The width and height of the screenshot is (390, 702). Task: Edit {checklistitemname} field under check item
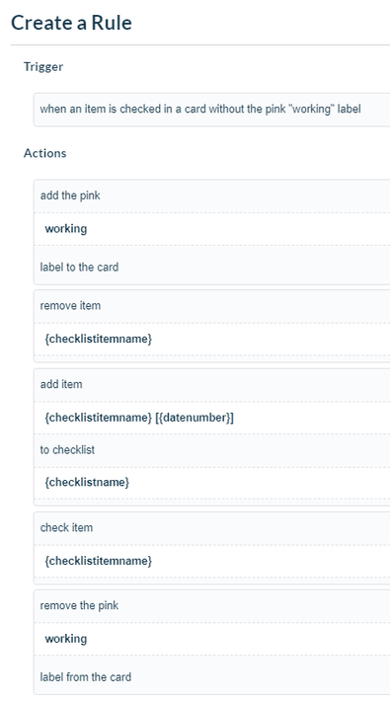click(x=212, y=561)
